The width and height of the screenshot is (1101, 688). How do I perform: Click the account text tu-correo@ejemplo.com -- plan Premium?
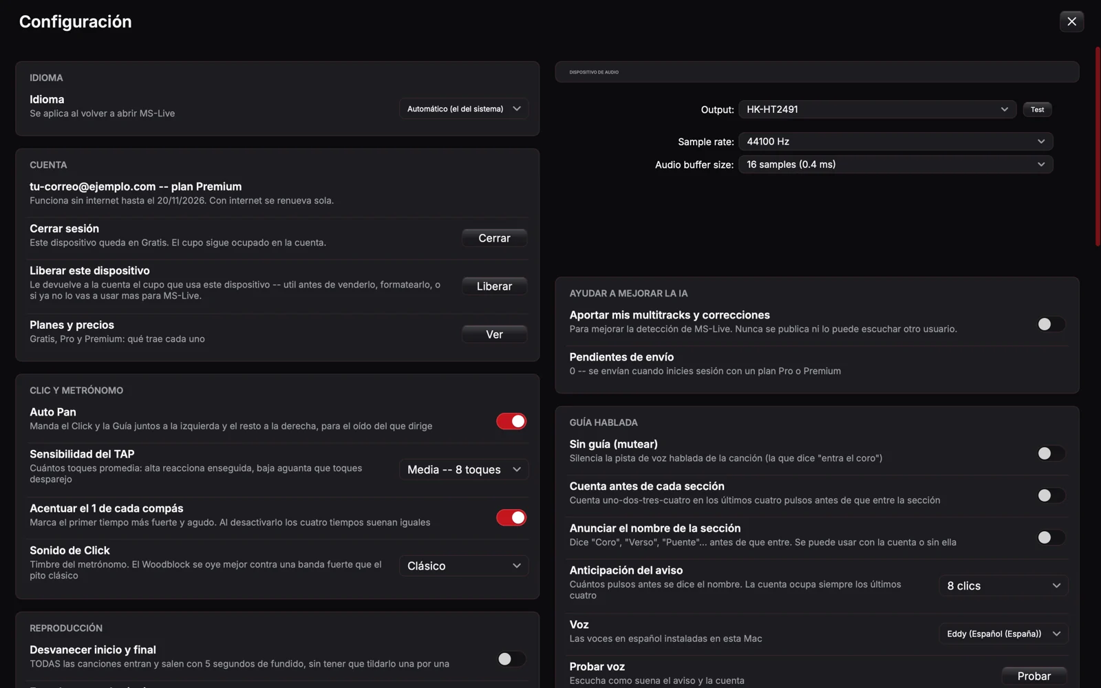(136, 186)
